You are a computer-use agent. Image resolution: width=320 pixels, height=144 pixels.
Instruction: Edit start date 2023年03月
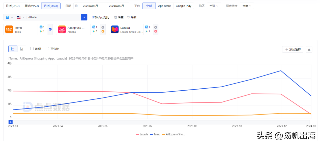[91, 6]
